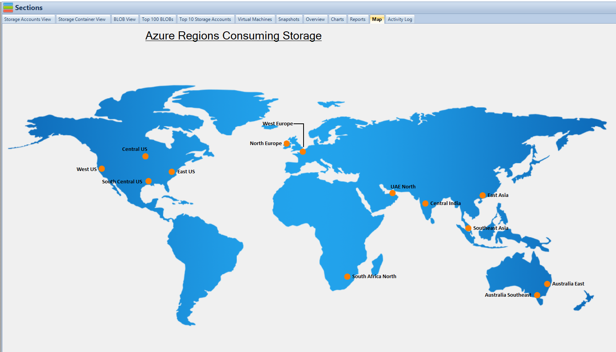
Task: Click the East US region marker
Action: 172,172
